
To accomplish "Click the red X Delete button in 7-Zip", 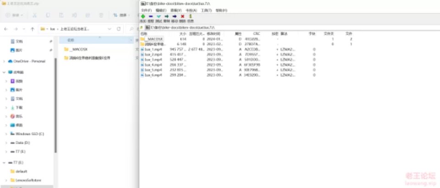I will [x=182, y=16].
